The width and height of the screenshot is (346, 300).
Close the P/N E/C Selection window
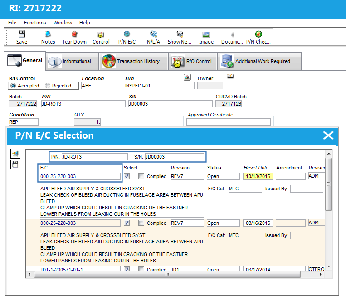328,135
